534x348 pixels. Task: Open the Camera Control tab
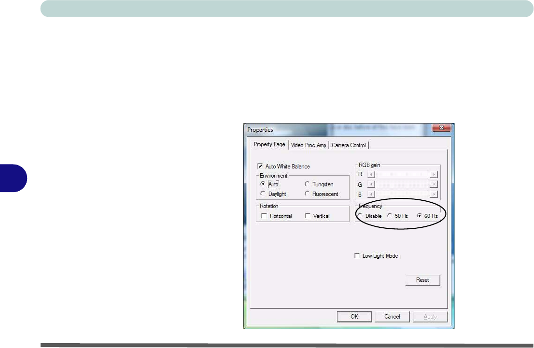[x=349, y=145]
